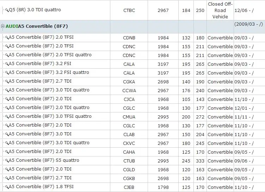The image size is (265, 192).
Task: Open A5 Convertible 3.0 TDI quattro CCWA entry
Action: [x=49, y=90]
